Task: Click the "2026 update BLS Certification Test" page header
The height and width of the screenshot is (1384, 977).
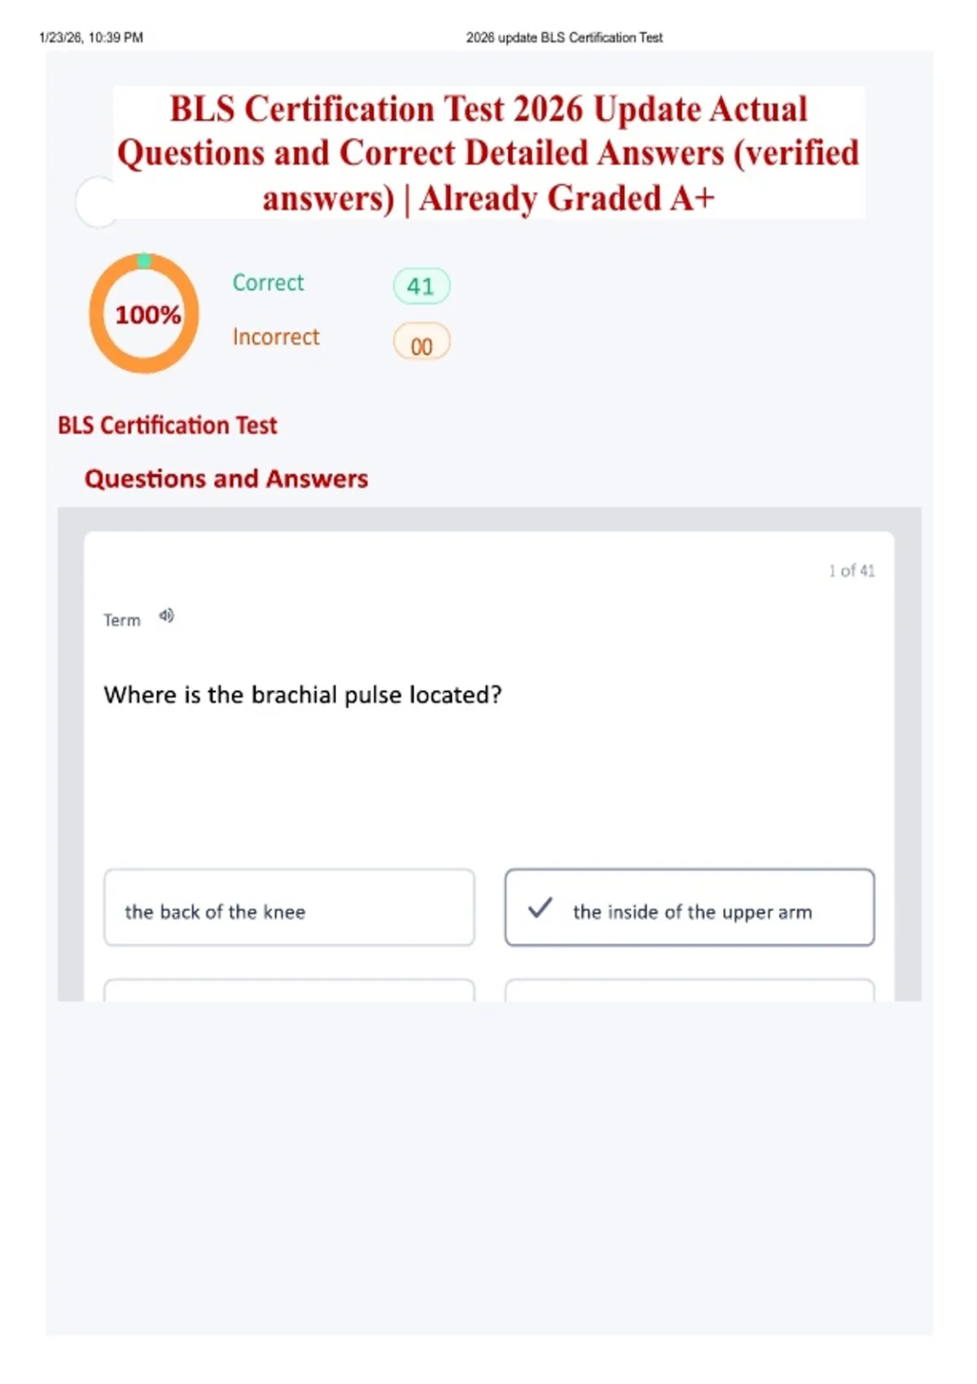Action: coord(564,37)
